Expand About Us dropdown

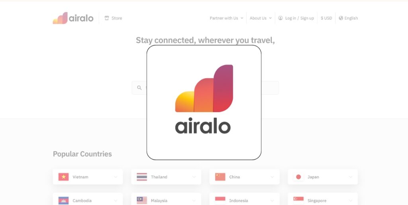click(x=261, y=18)
